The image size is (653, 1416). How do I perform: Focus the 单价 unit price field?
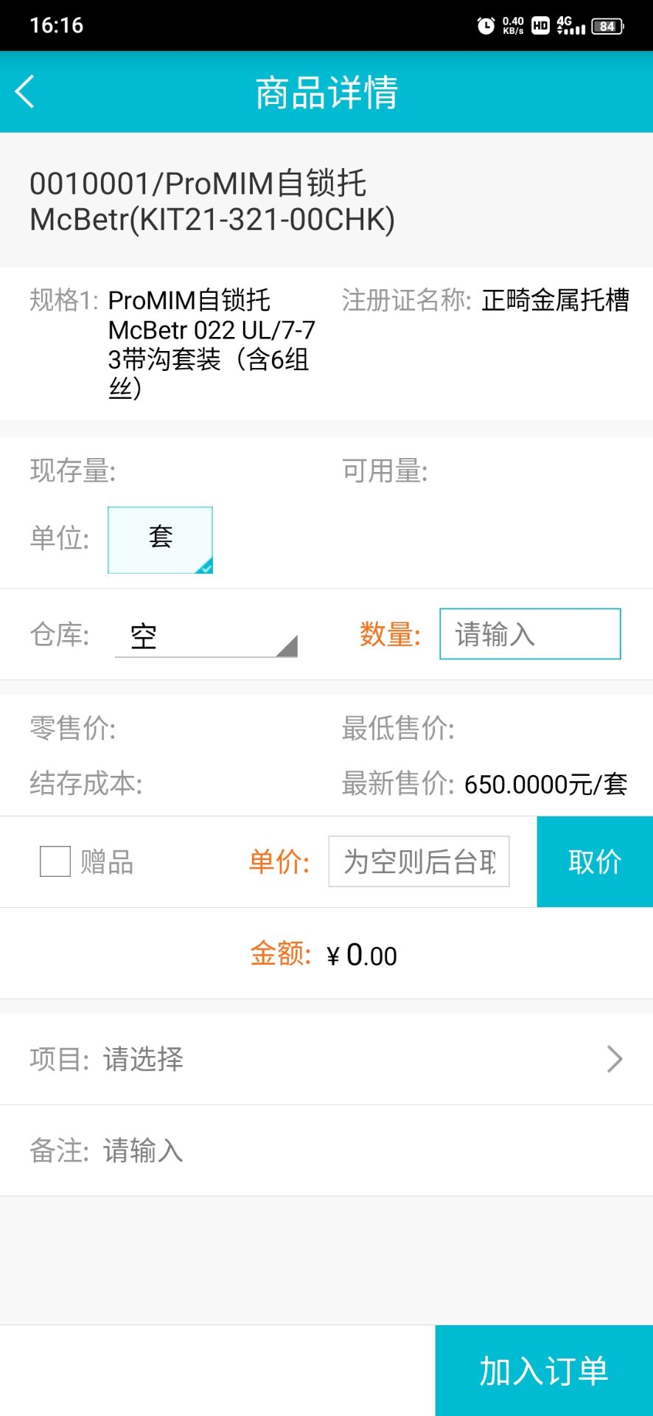[x=419, y=861]
